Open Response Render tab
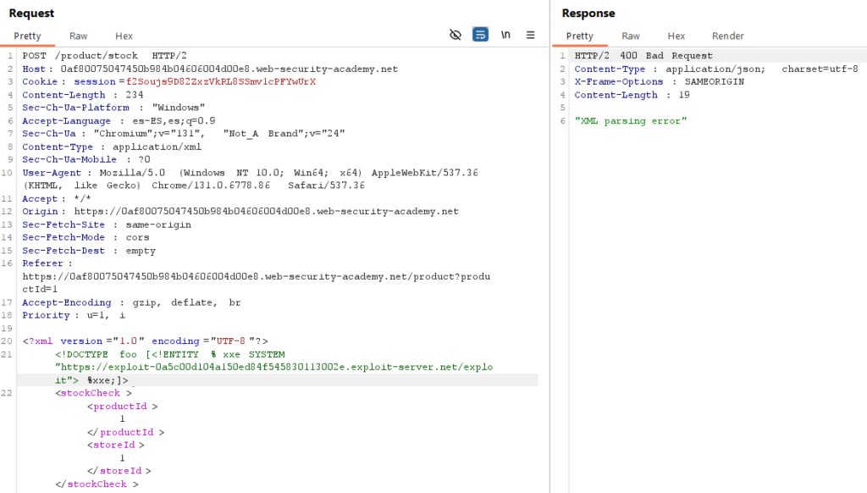This screenshot has height=493, width=867. 727,36
